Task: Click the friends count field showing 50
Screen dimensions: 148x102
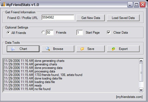Action: [50, 33]
